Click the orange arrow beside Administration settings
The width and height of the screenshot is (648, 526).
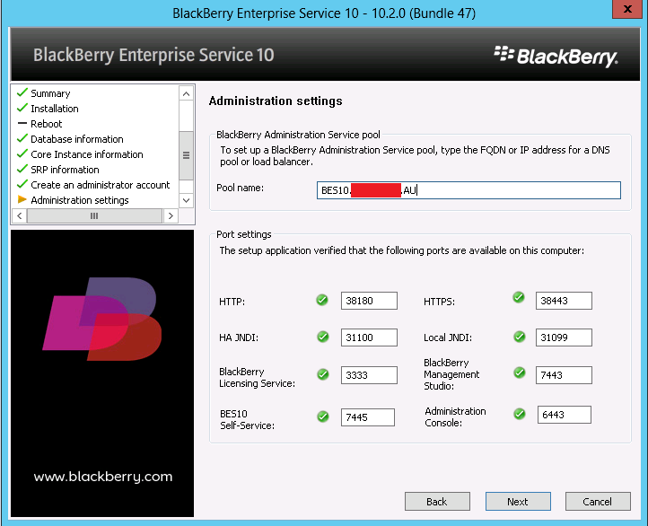(x=22, y=199)
